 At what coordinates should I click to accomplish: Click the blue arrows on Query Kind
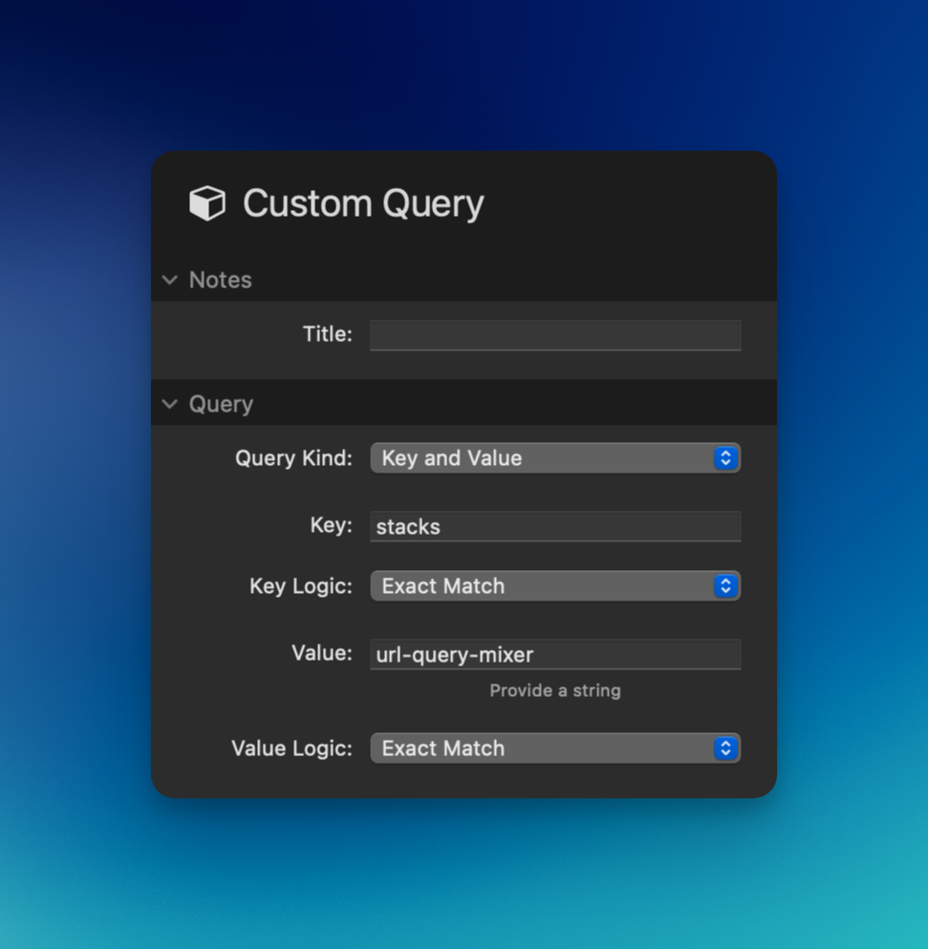tap(725, 458)
